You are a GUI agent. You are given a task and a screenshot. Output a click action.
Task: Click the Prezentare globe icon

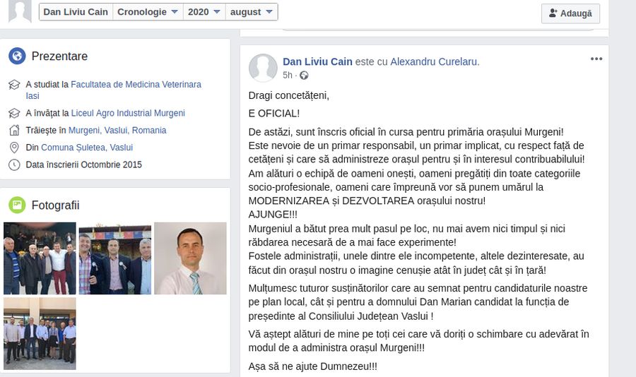17,56
